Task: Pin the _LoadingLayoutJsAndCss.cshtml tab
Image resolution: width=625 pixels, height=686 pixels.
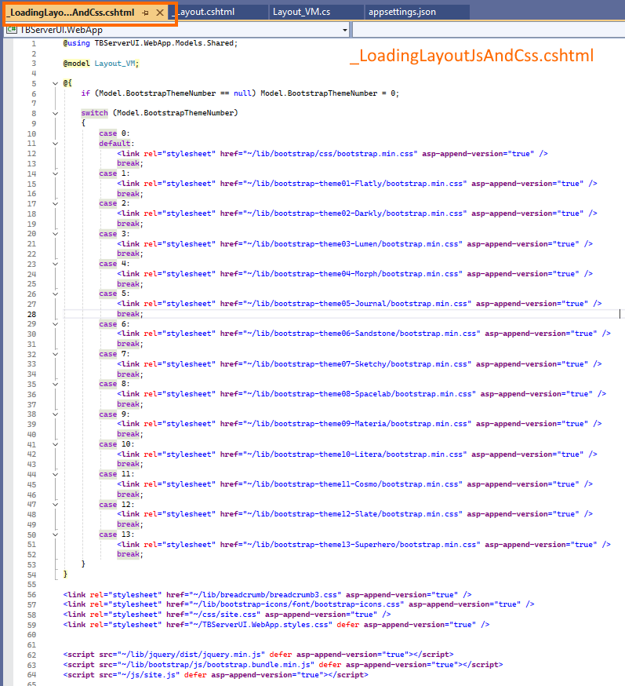Action: (x=146, y=13)
